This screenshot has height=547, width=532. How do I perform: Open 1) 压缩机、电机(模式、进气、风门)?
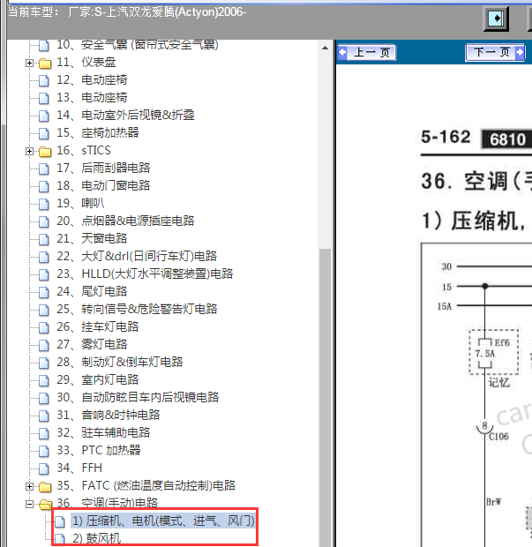point(163,521)
